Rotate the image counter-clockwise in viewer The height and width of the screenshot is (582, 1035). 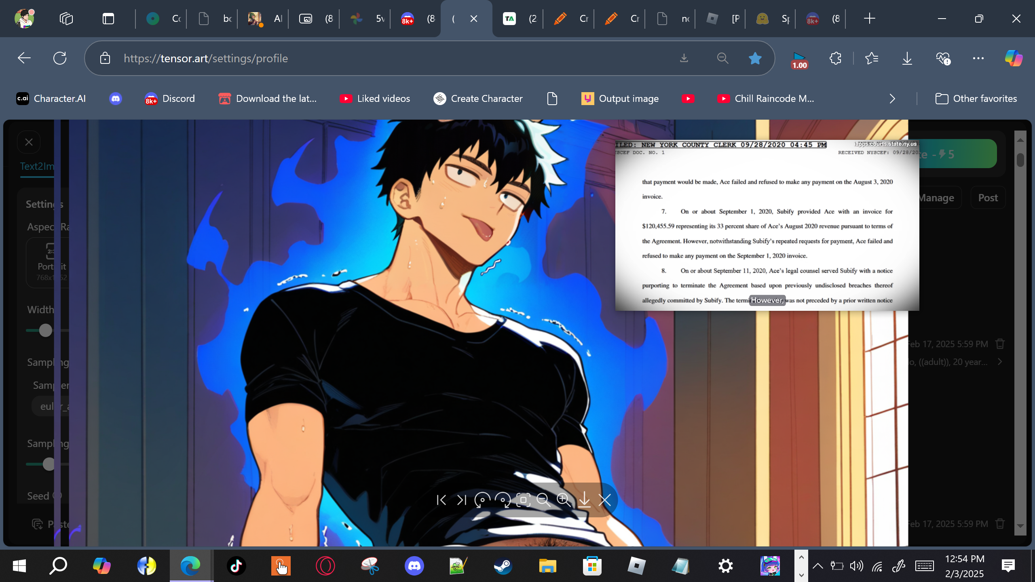point(482,500)
